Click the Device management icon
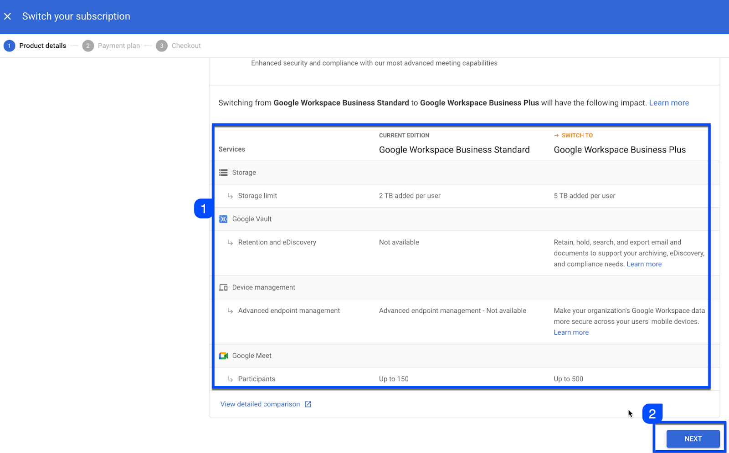The width and height of the screenshot is (729, 453). pos(223,287)
